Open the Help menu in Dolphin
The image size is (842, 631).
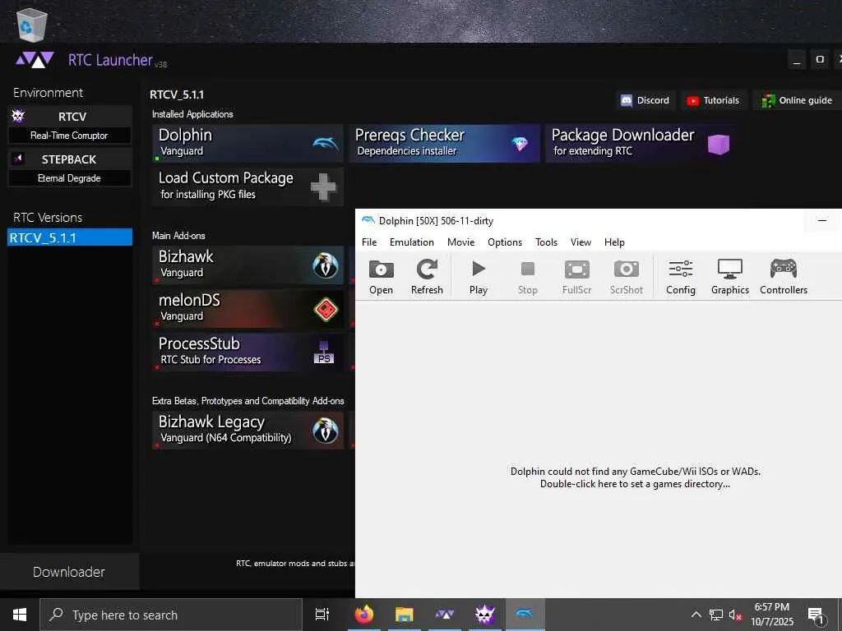point(614,242)
